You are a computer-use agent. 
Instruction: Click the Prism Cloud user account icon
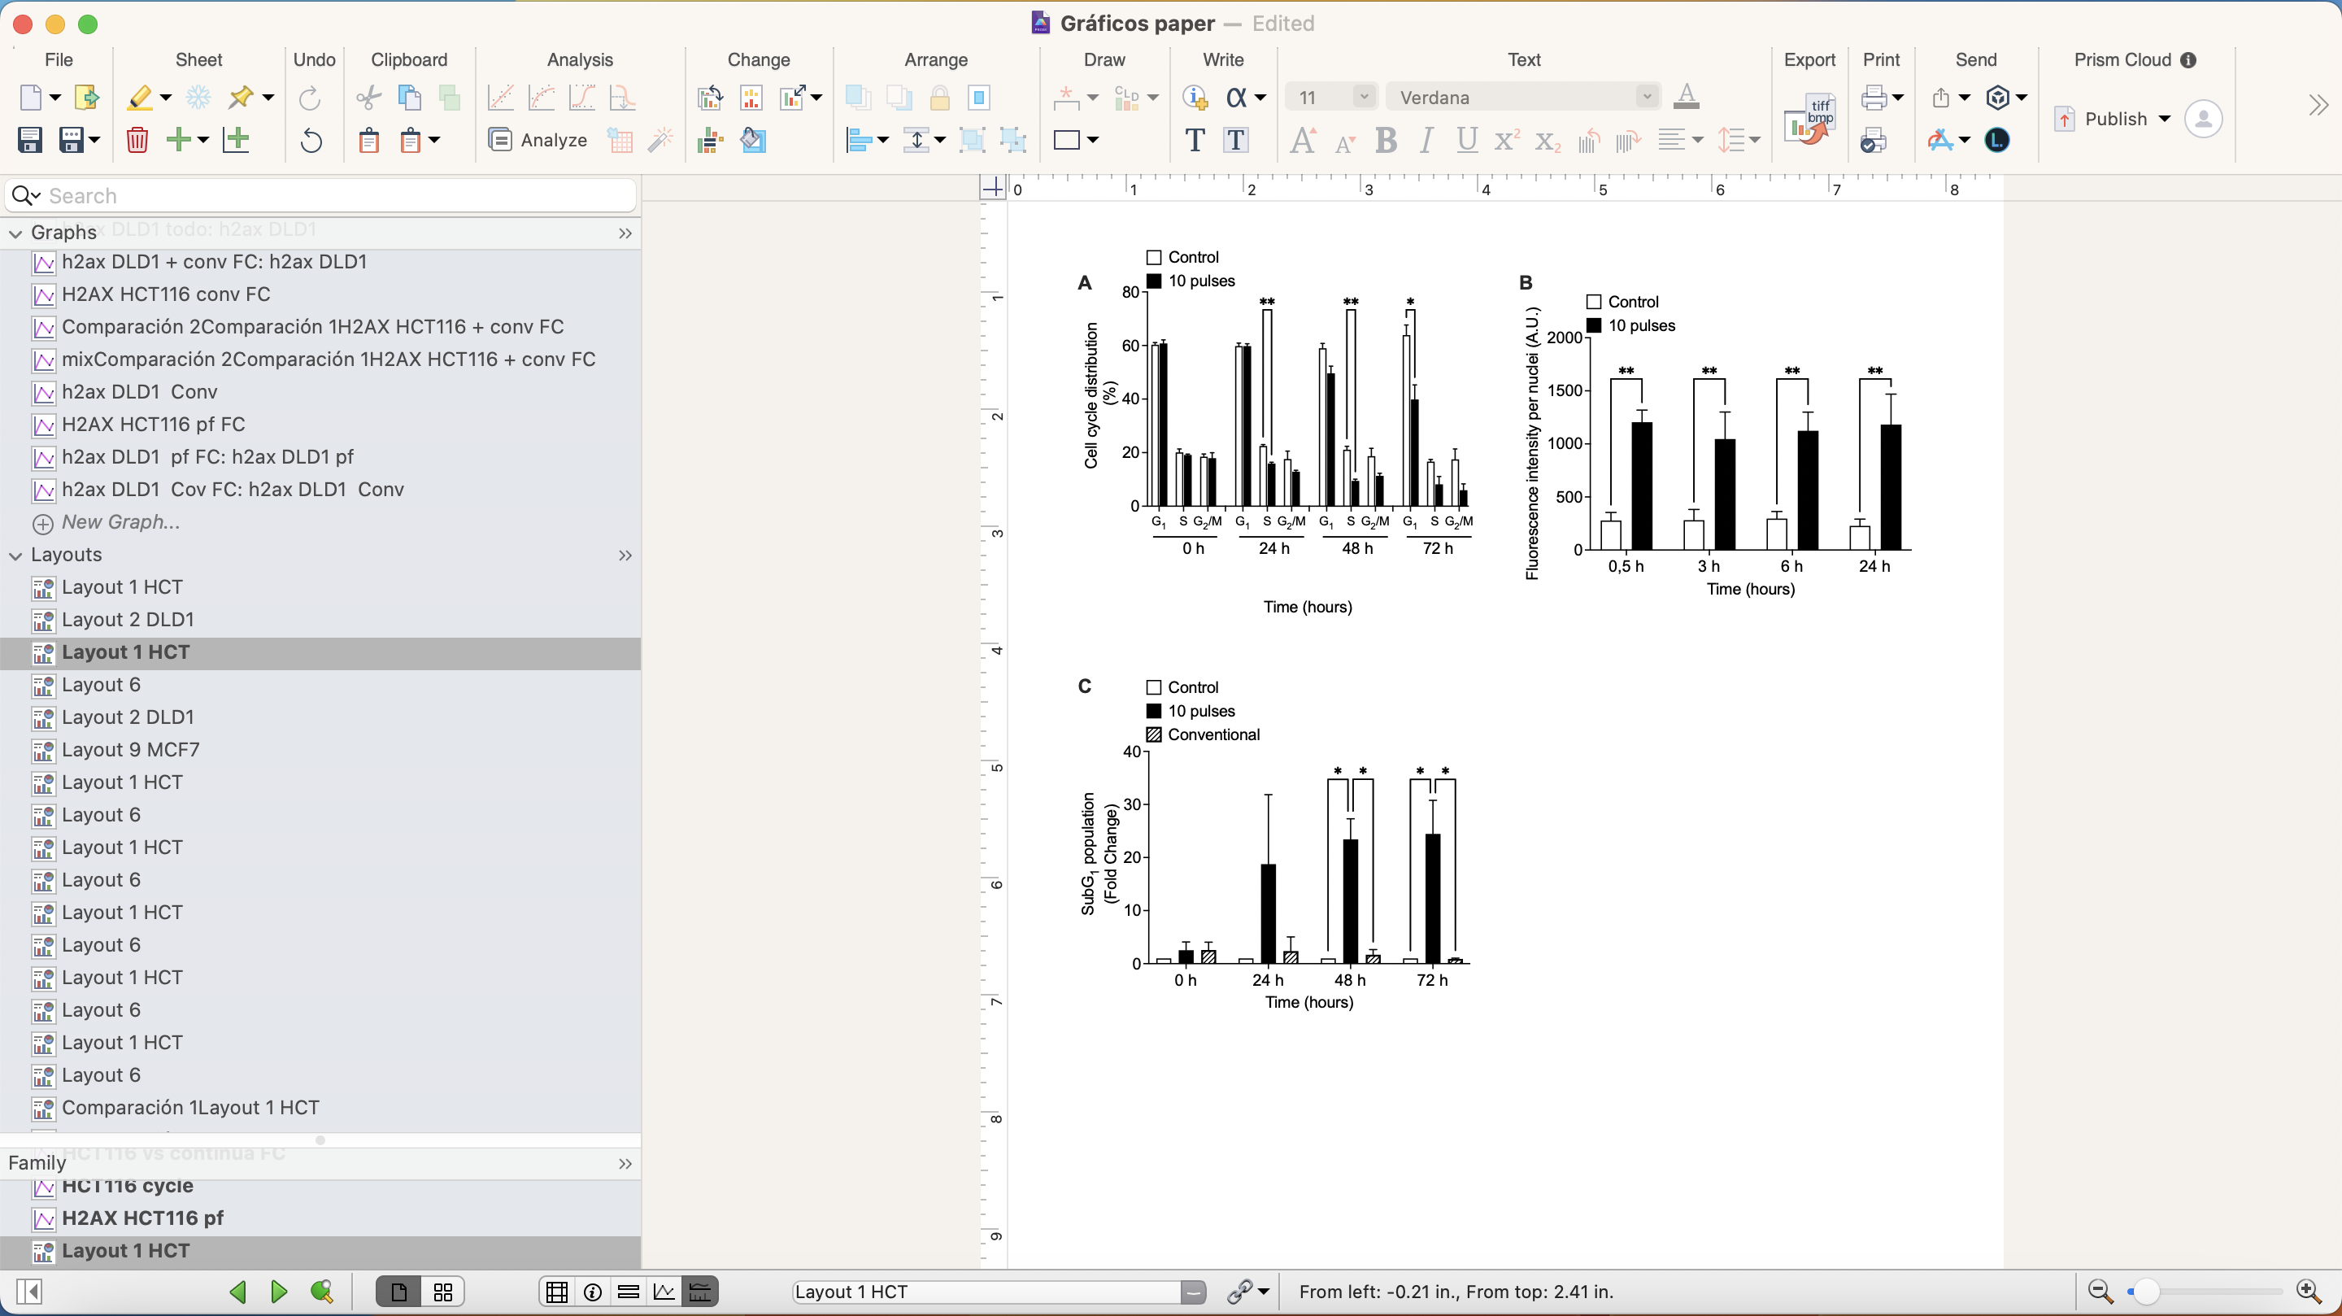[2203, 119]
